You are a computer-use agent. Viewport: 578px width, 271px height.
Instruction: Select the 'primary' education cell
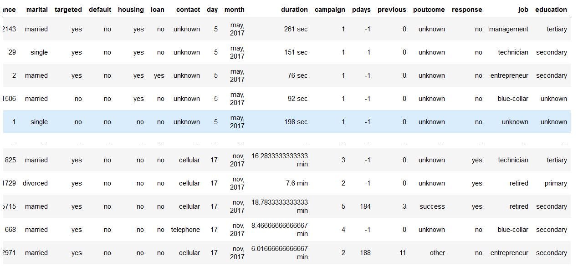pos(556,183)
